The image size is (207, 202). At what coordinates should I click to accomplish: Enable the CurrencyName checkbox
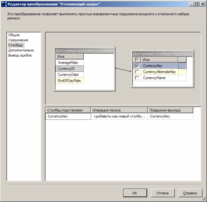point(137,78)
